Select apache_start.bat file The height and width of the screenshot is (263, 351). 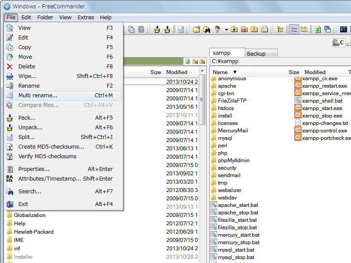238,205
